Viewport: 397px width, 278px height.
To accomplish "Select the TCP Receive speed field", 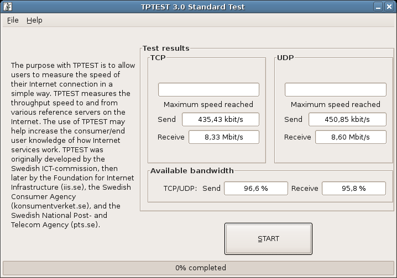I will (224, 137).
